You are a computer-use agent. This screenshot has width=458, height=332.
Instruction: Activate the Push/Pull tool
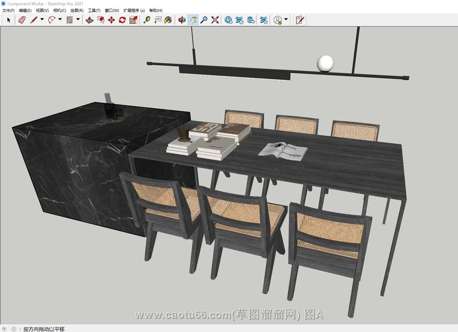[89, 20]
